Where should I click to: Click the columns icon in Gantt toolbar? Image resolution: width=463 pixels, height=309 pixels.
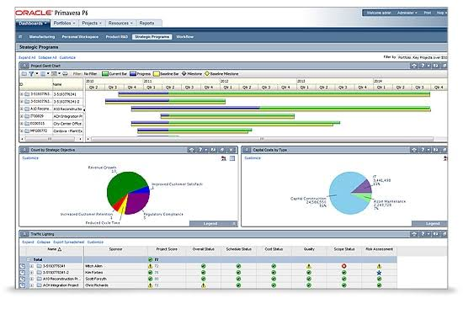click(43, 74)
